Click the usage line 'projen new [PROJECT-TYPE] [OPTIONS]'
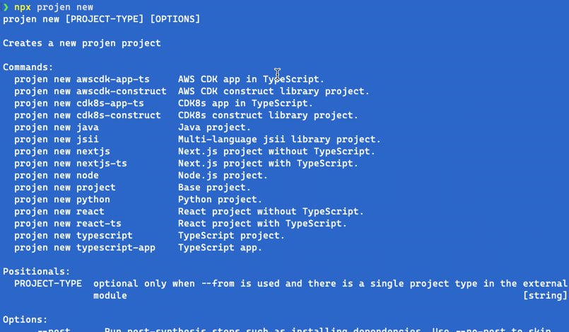 102,19
